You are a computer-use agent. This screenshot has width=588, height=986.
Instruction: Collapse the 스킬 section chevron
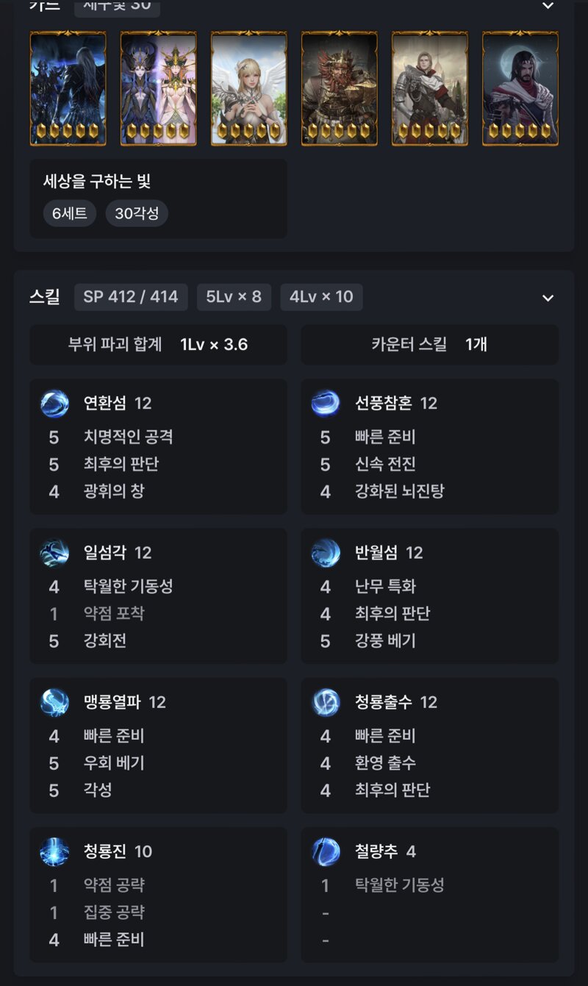click(x=548, y=298)
